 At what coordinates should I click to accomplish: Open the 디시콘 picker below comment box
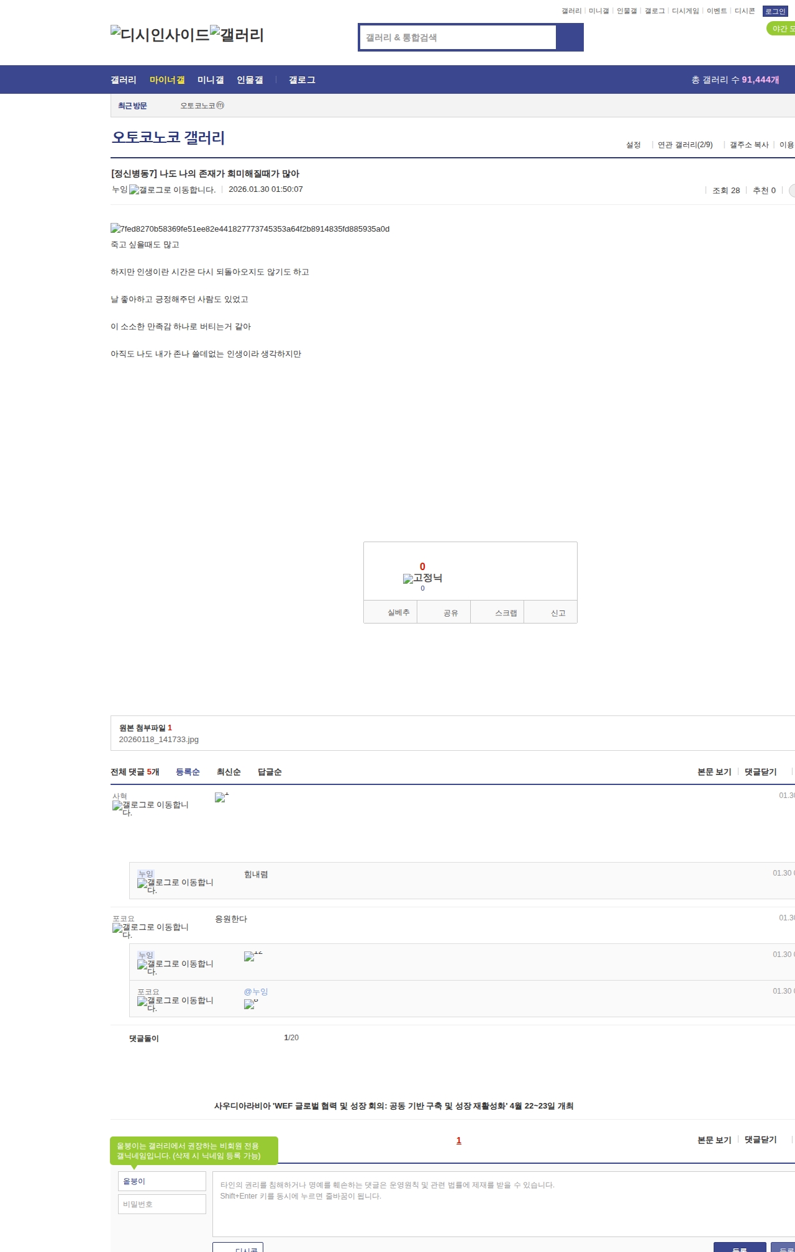238,1247
